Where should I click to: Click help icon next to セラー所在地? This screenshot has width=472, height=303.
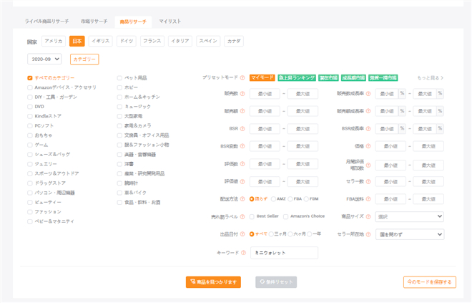click(368, 234)
